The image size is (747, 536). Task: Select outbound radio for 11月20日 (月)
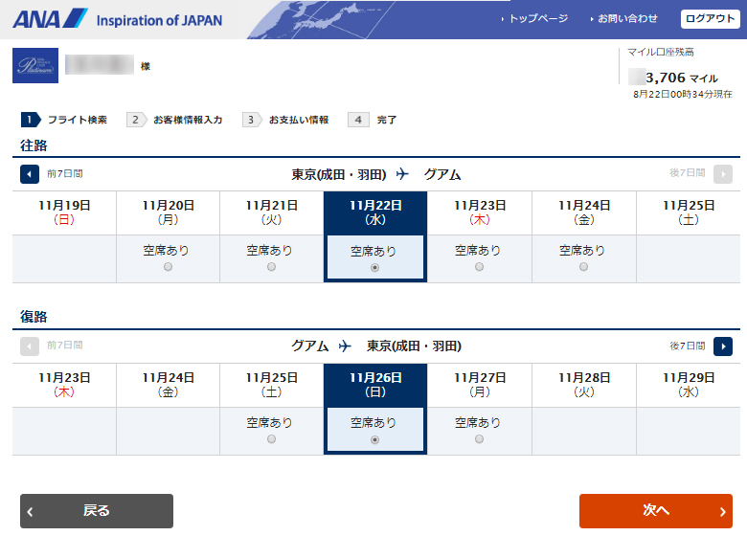(169, 268)
